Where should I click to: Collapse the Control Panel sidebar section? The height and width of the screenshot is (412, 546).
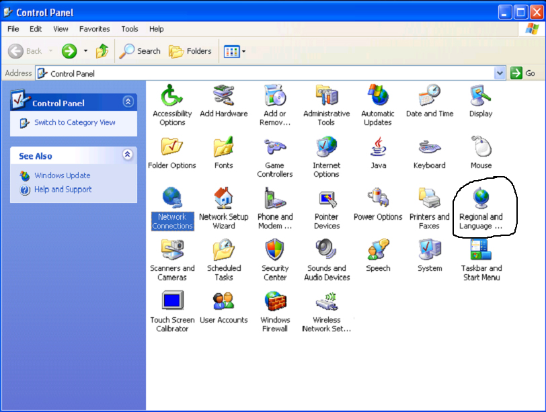tap(128, 101)
